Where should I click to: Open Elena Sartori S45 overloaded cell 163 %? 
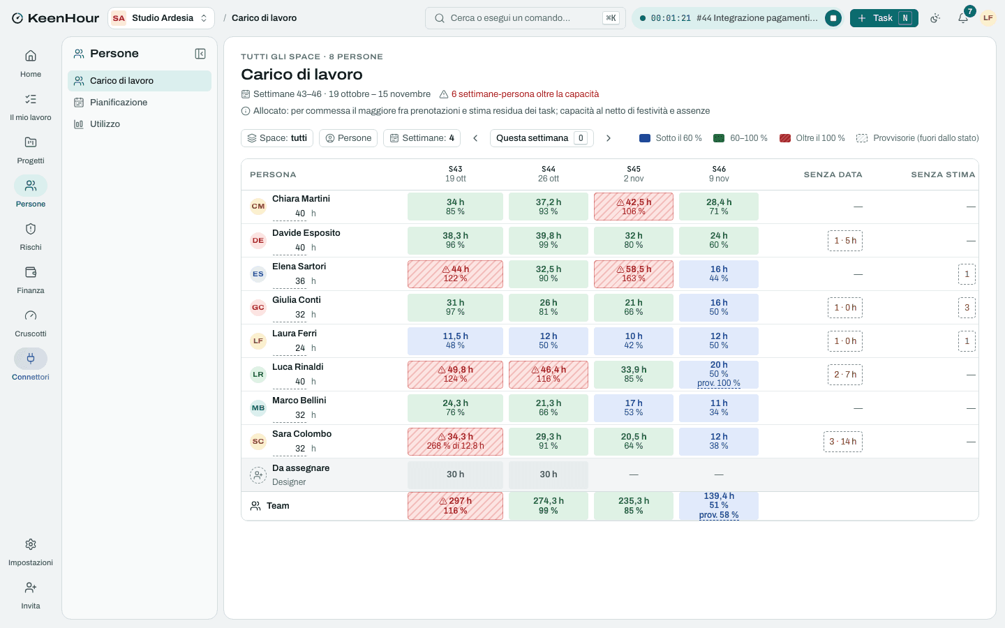click(634, 274)
